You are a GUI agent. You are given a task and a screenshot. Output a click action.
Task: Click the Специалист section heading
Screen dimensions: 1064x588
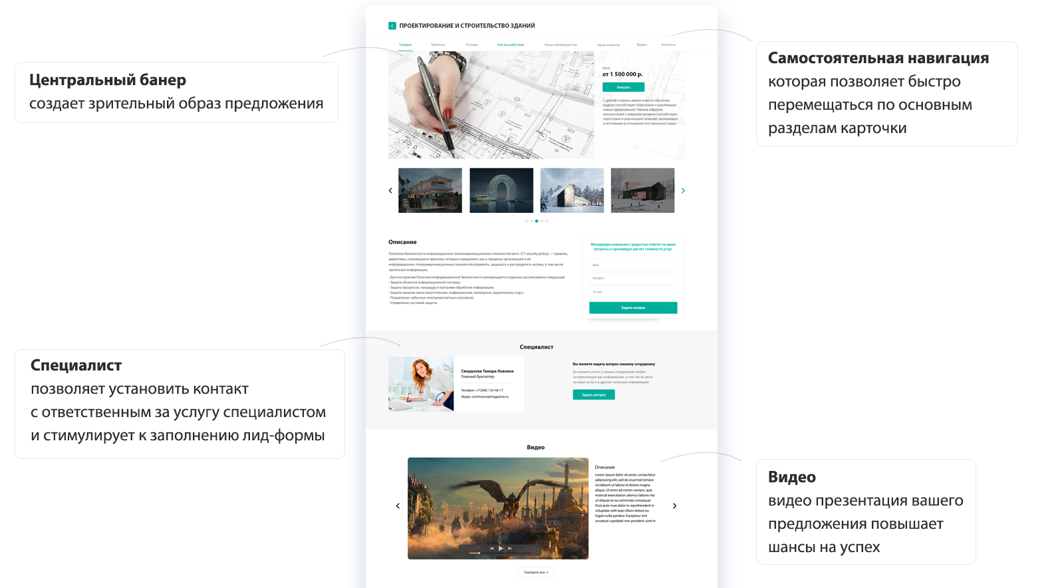(x=537, y=347)
